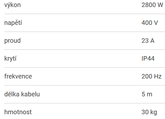Image resolution: width=165 pixels, height=119 pixels.
Task: Select the 5 m cable length value
Action: 147,94
